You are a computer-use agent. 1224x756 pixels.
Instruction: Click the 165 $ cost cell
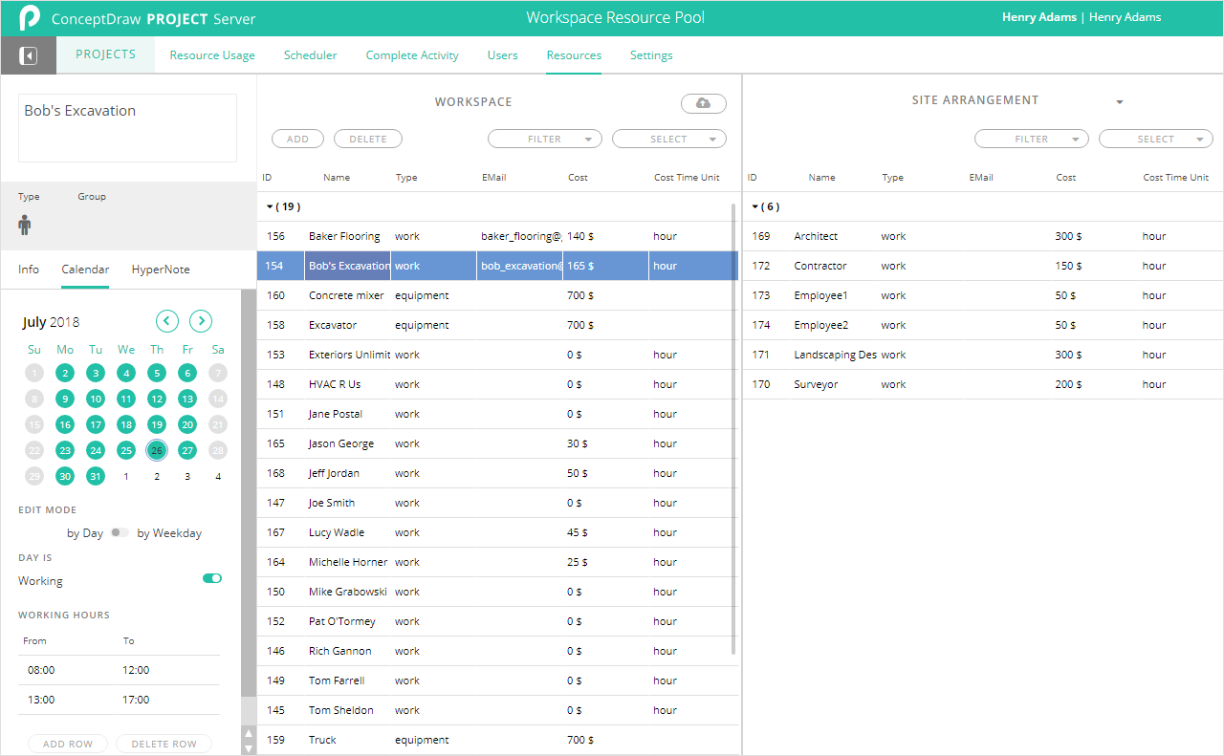point(606,266)
